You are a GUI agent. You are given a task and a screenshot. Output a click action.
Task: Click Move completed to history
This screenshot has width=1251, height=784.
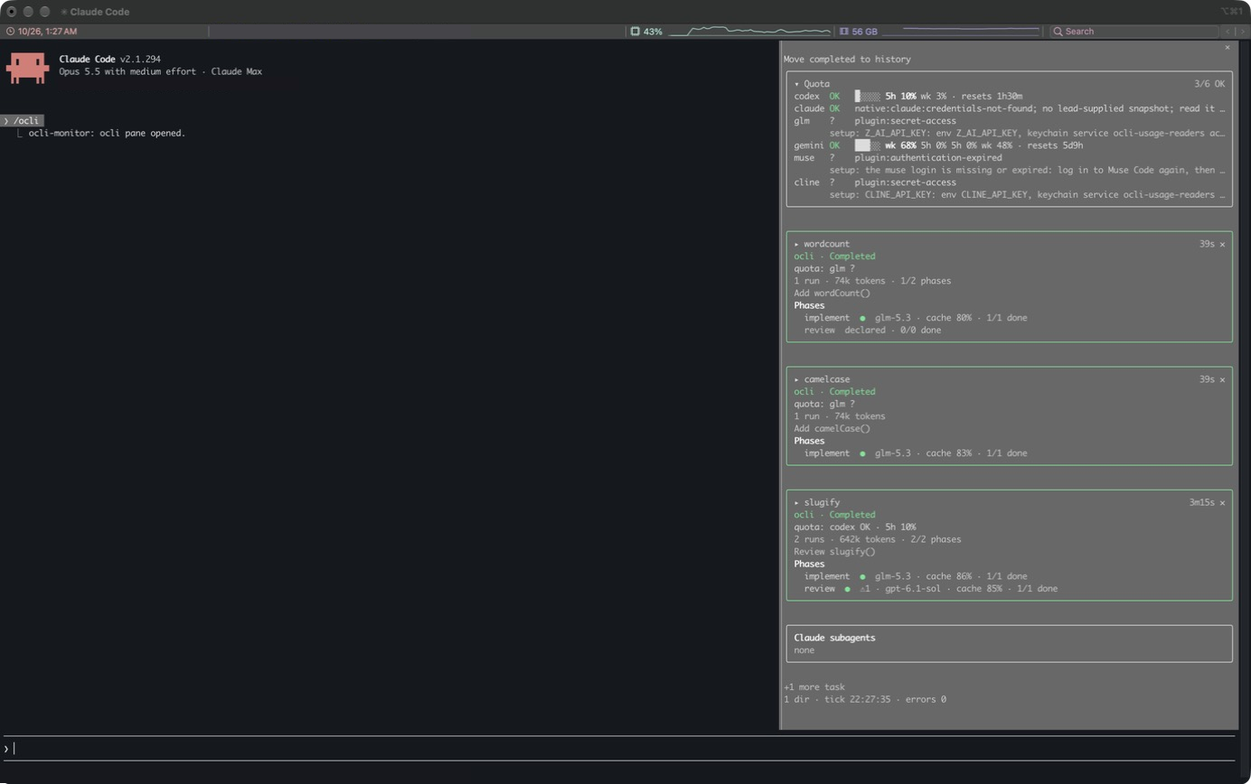click(847, 60)
